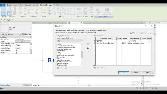Click the Properties palette icon in ribbon
The width and height of the screenshot is (167, 94).
click(10, 13)
